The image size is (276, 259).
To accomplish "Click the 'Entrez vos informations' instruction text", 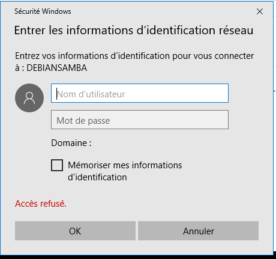I will click(134, 62).
